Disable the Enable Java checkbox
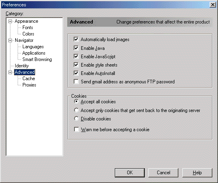The width and height of the screenshot is (218, 183). click(76, 48)
